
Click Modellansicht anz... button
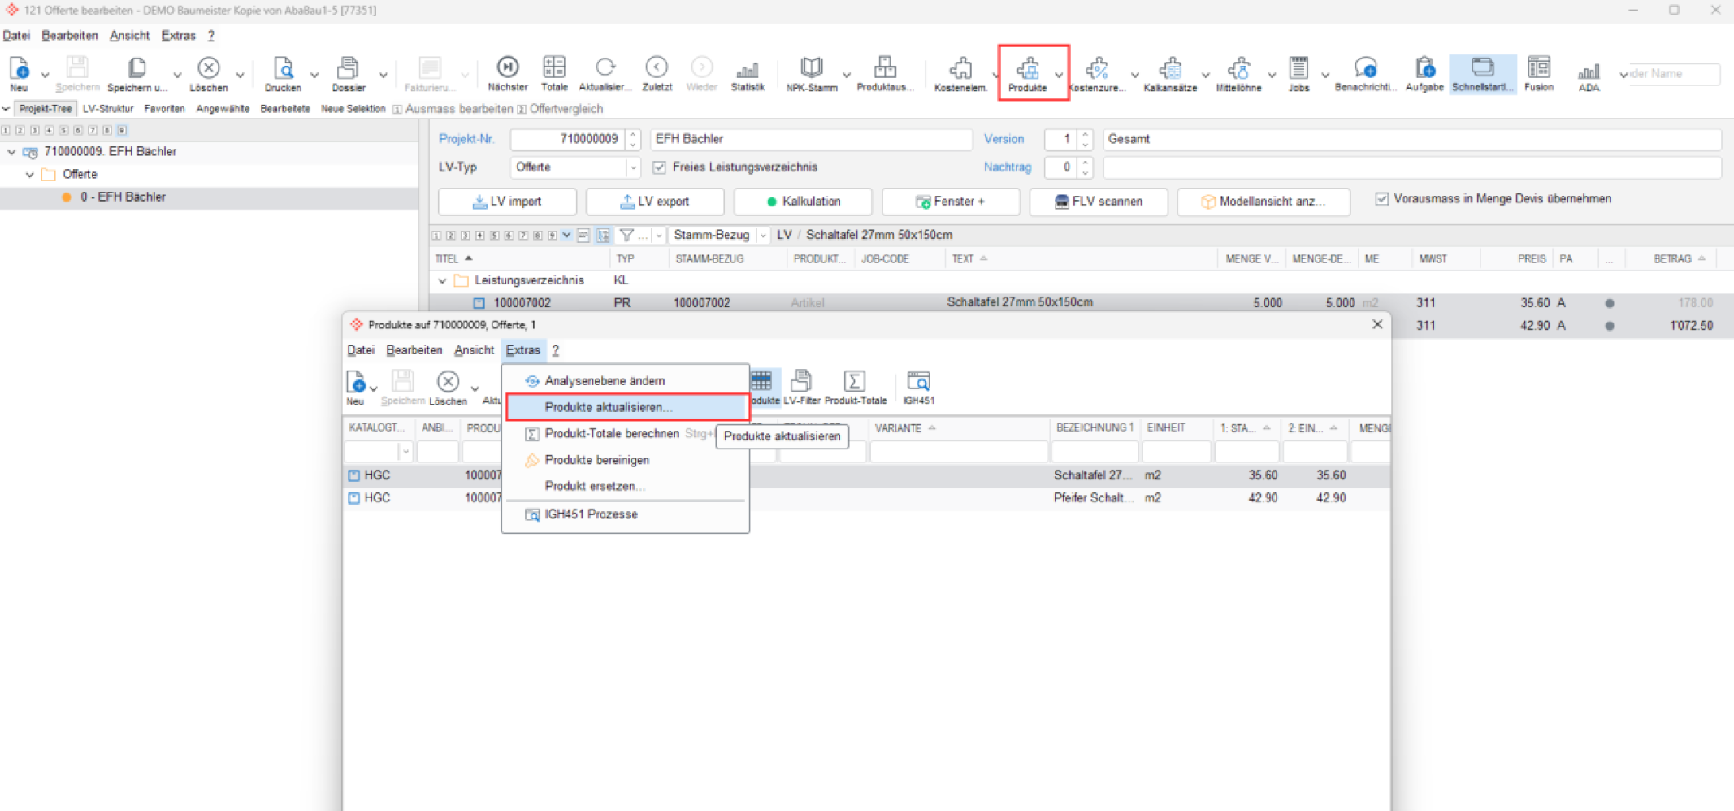(x=1264, y=202)
